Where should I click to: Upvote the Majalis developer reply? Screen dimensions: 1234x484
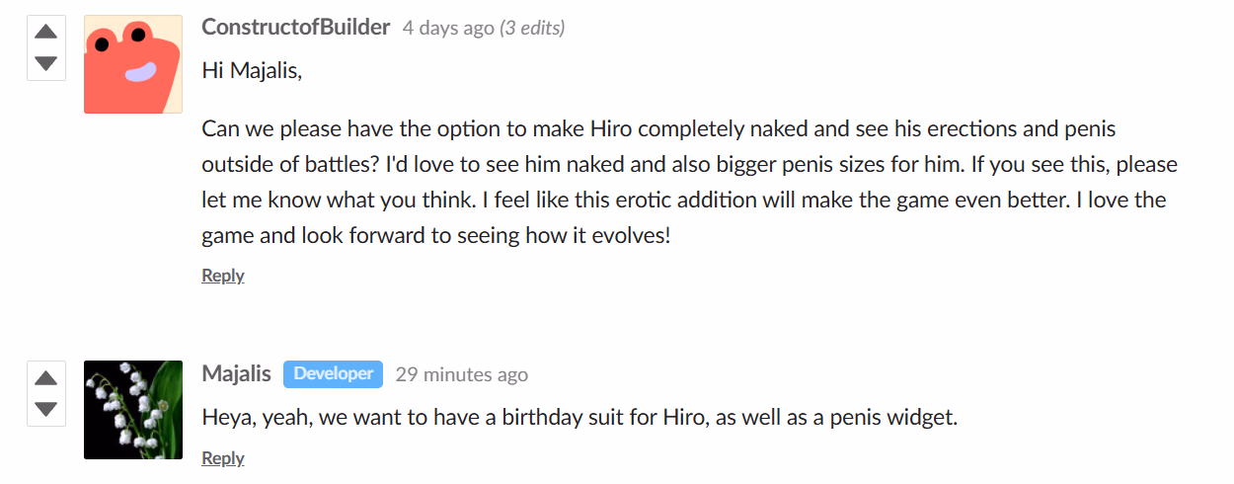coord(45,377)
